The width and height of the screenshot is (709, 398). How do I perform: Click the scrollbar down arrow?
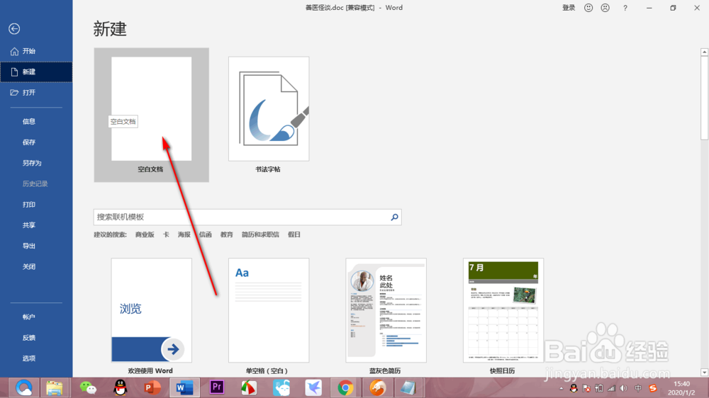pyautogui.click(x=704, y=373)
